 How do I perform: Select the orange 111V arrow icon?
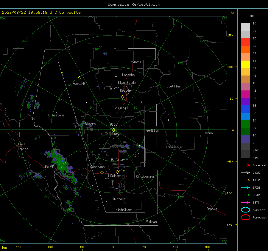[245, 180]
